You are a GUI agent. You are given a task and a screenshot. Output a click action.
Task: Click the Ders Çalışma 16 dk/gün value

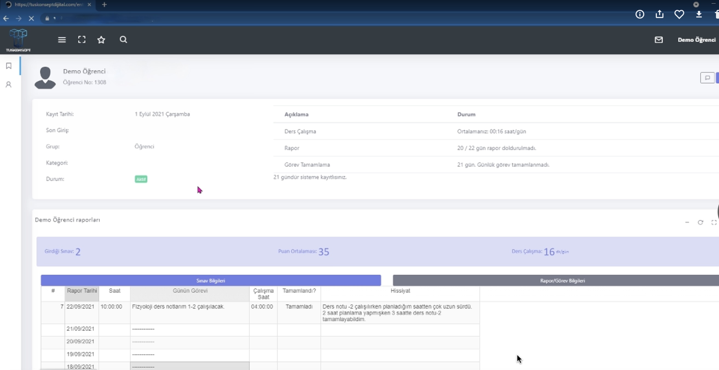click(x=556, y=252)
